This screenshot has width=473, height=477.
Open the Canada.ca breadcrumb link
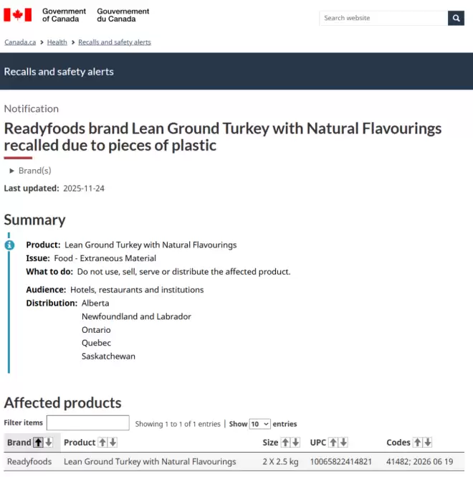20,42
